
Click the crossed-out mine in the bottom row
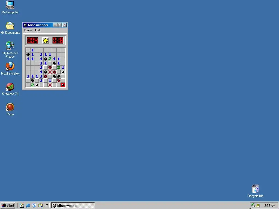[50, 85]
